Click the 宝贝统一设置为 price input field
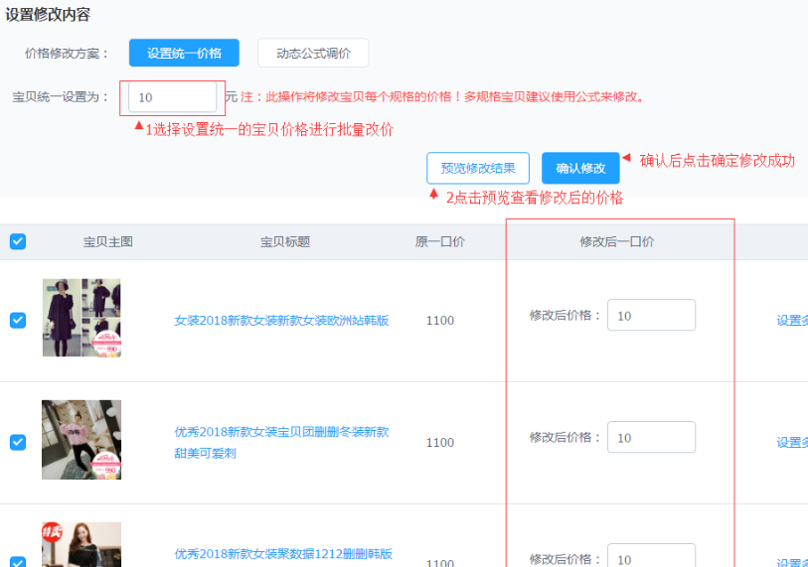Screen dimensions: 808x567 tap(173, 97)
